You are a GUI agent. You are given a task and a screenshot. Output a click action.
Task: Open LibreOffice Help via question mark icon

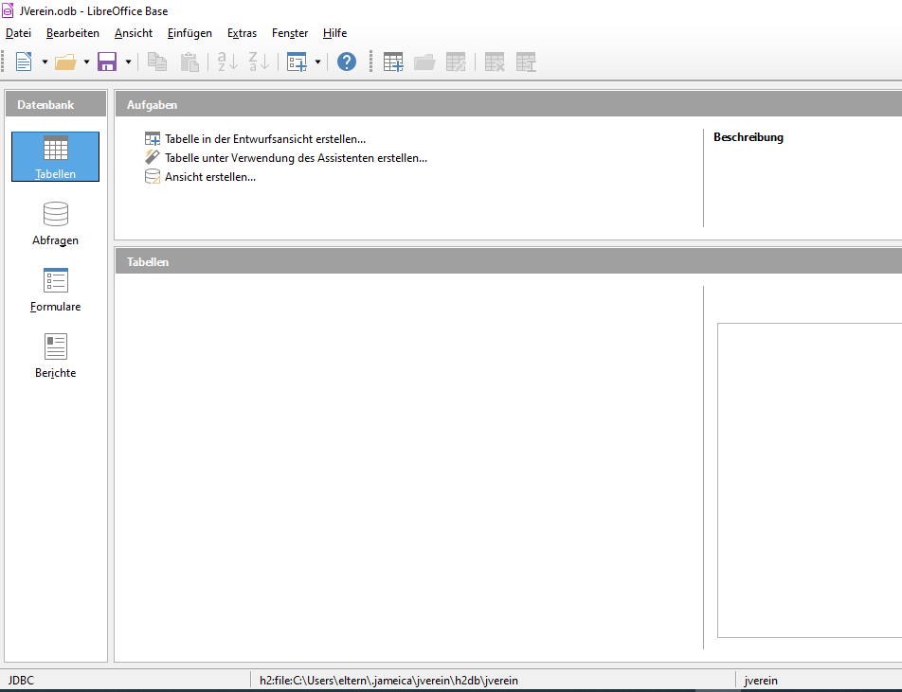coord(347,62)
